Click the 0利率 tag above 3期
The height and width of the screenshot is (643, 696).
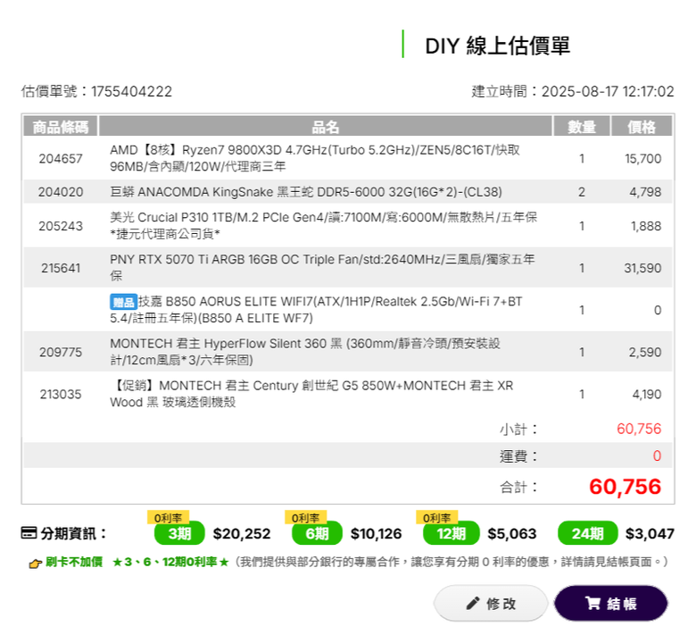[169, 517]
